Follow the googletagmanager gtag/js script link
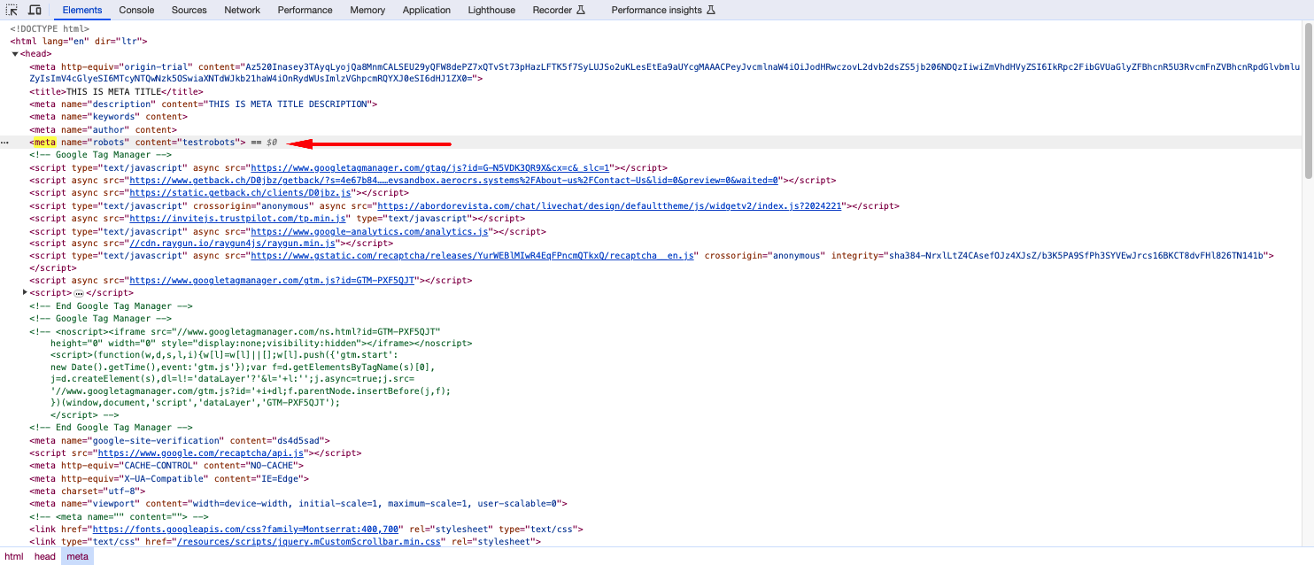This screenshot has height=565, width=1314. tap(431, 167)
